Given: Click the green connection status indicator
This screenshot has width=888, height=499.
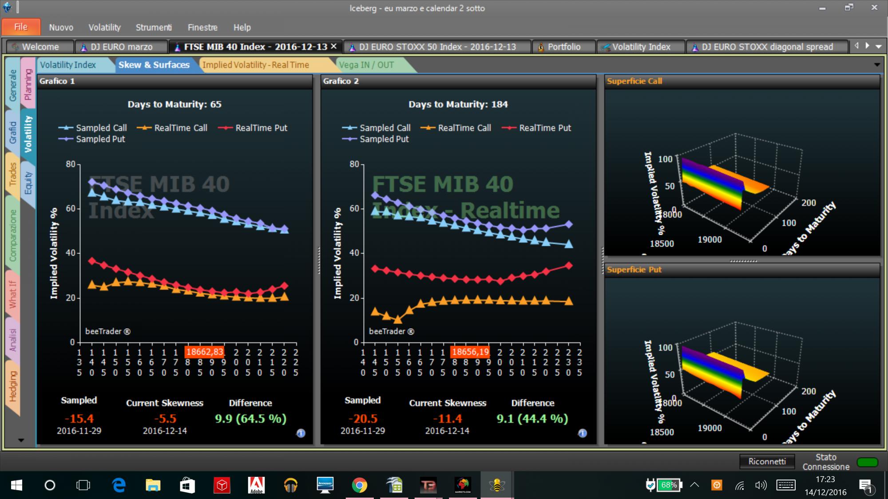Looking at the screenshot, I should point(867,462).
